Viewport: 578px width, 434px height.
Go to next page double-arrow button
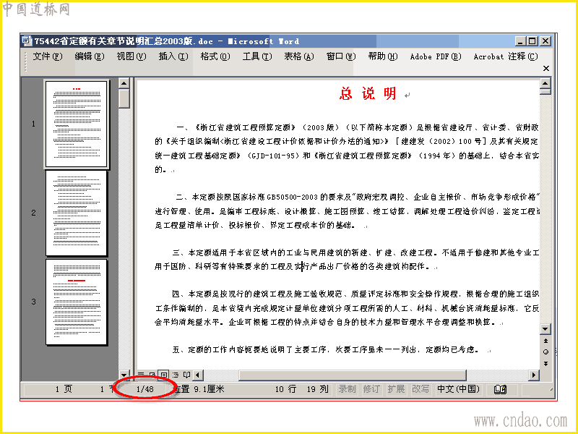[x=546, y=364]
